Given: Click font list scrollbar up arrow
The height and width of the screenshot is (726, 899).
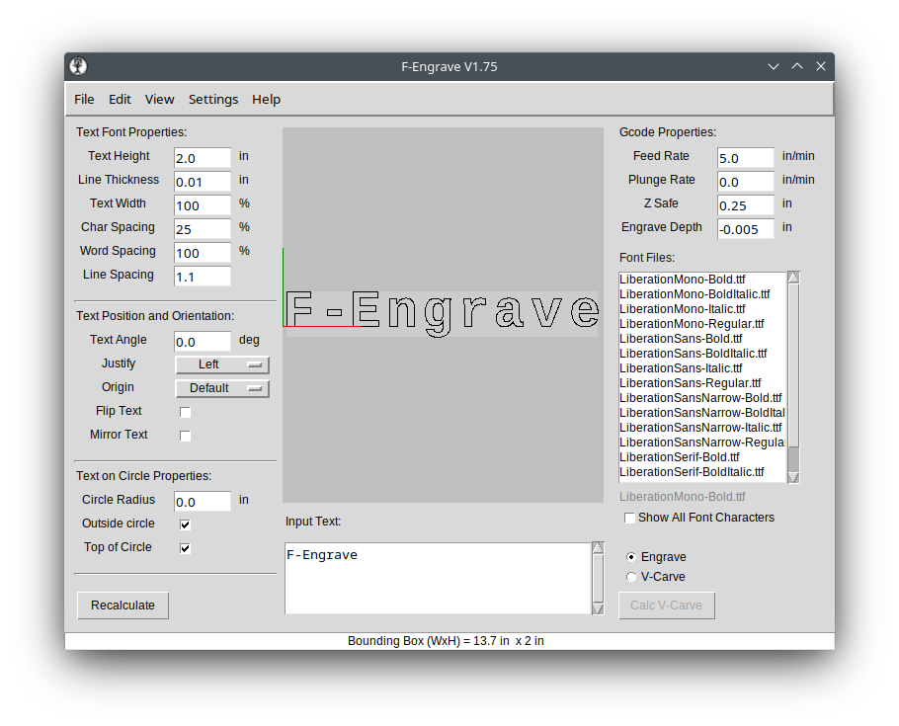Looking at the screenshot, I should (793, 278).
